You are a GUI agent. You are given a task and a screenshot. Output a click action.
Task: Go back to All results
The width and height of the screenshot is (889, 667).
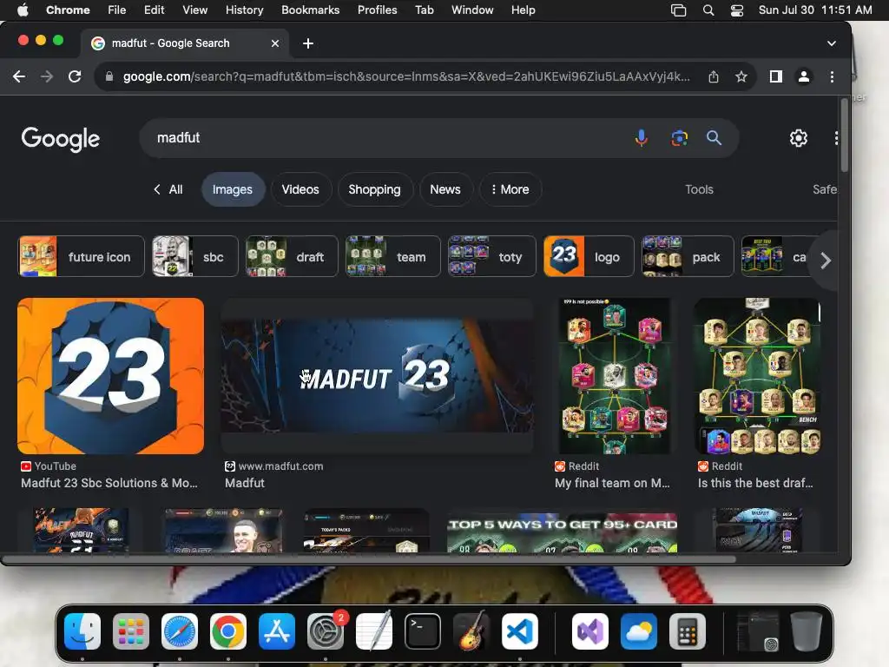(x=168, y=189)
